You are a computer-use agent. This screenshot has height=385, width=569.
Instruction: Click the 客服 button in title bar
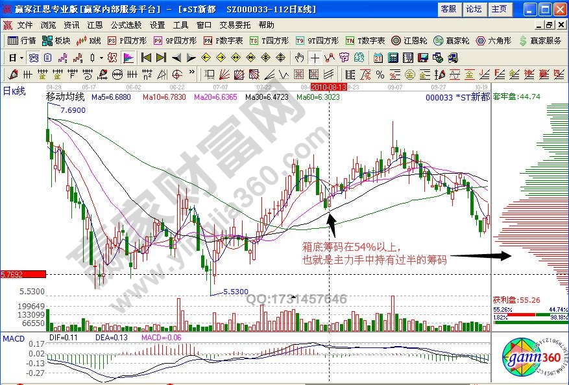448,8
